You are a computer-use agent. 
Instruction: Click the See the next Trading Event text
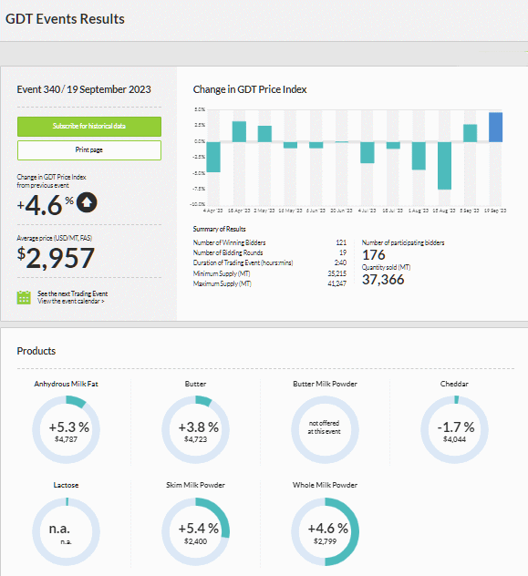pos(72,293)
